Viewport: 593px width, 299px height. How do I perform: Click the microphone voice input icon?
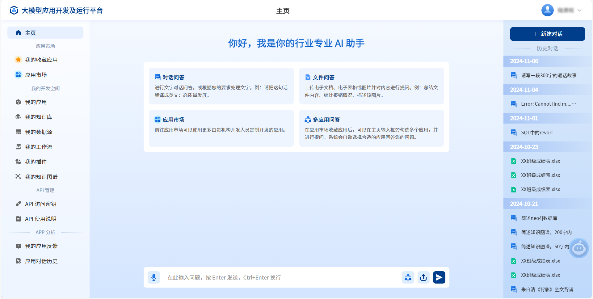pos(154,277)
